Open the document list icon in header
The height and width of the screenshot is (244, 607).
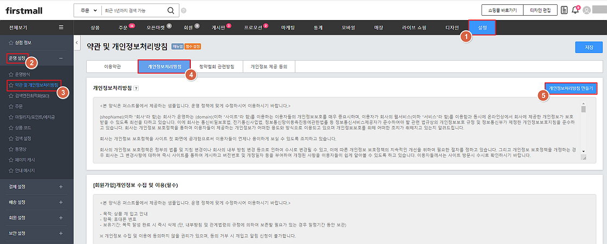[564, 10]
